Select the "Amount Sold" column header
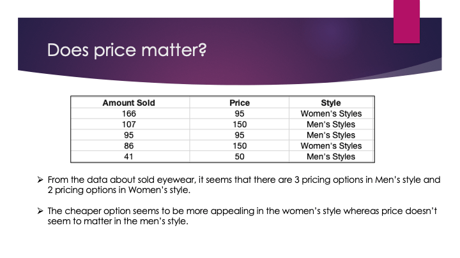The width and height of the screenshot is (460, 258). point(128,103)
